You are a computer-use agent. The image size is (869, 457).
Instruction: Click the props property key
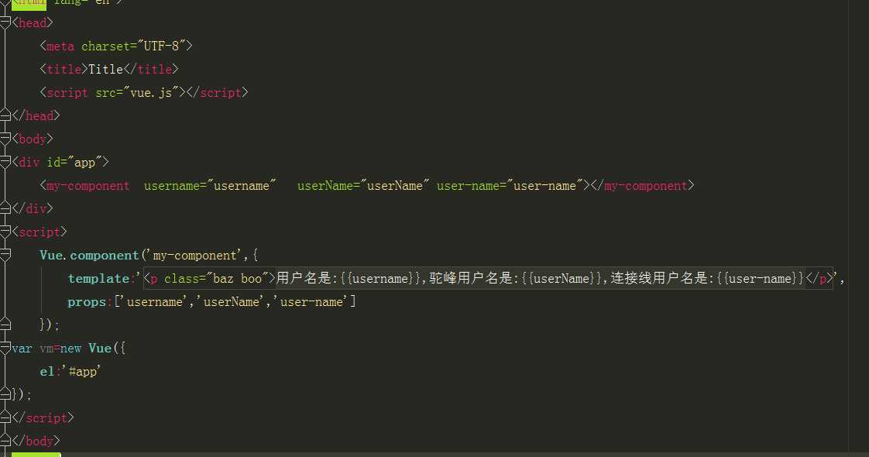pyautogui.click(x=87, y=302)
